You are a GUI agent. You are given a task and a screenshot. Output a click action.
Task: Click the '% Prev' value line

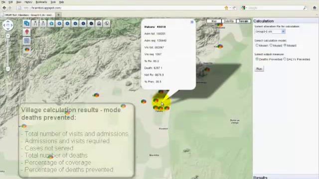[153, 82]
